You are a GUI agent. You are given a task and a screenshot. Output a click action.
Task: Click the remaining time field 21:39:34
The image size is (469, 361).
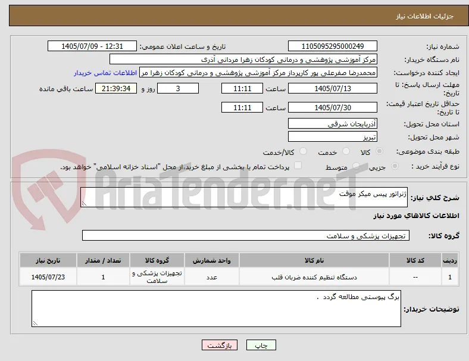116,89
